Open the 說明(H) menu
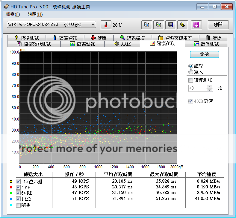Viewport: 236px width, 218px height. pos(35,14)
